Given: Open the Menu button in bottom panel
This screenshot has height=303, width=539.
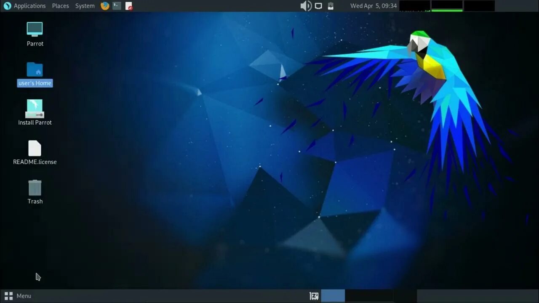Looking at the screenshot, I should pos(18,296).
